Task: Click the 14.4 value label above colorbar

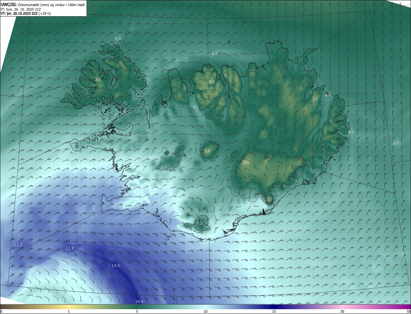Action: coord(139,301)
